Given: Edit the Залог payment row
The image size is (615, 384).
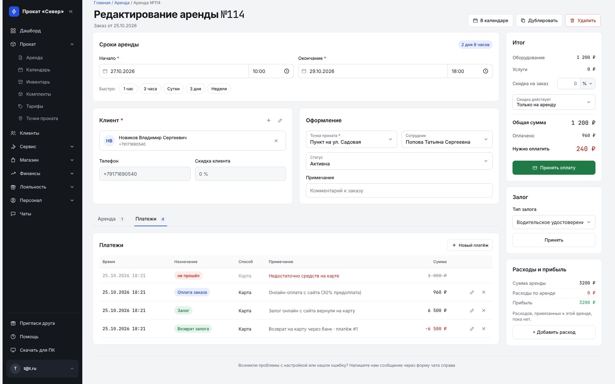Looking at the screenshot, I should point(472,310).
